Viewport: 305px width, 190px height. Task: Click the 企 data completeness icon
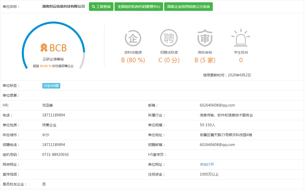(x=133, y=38)
